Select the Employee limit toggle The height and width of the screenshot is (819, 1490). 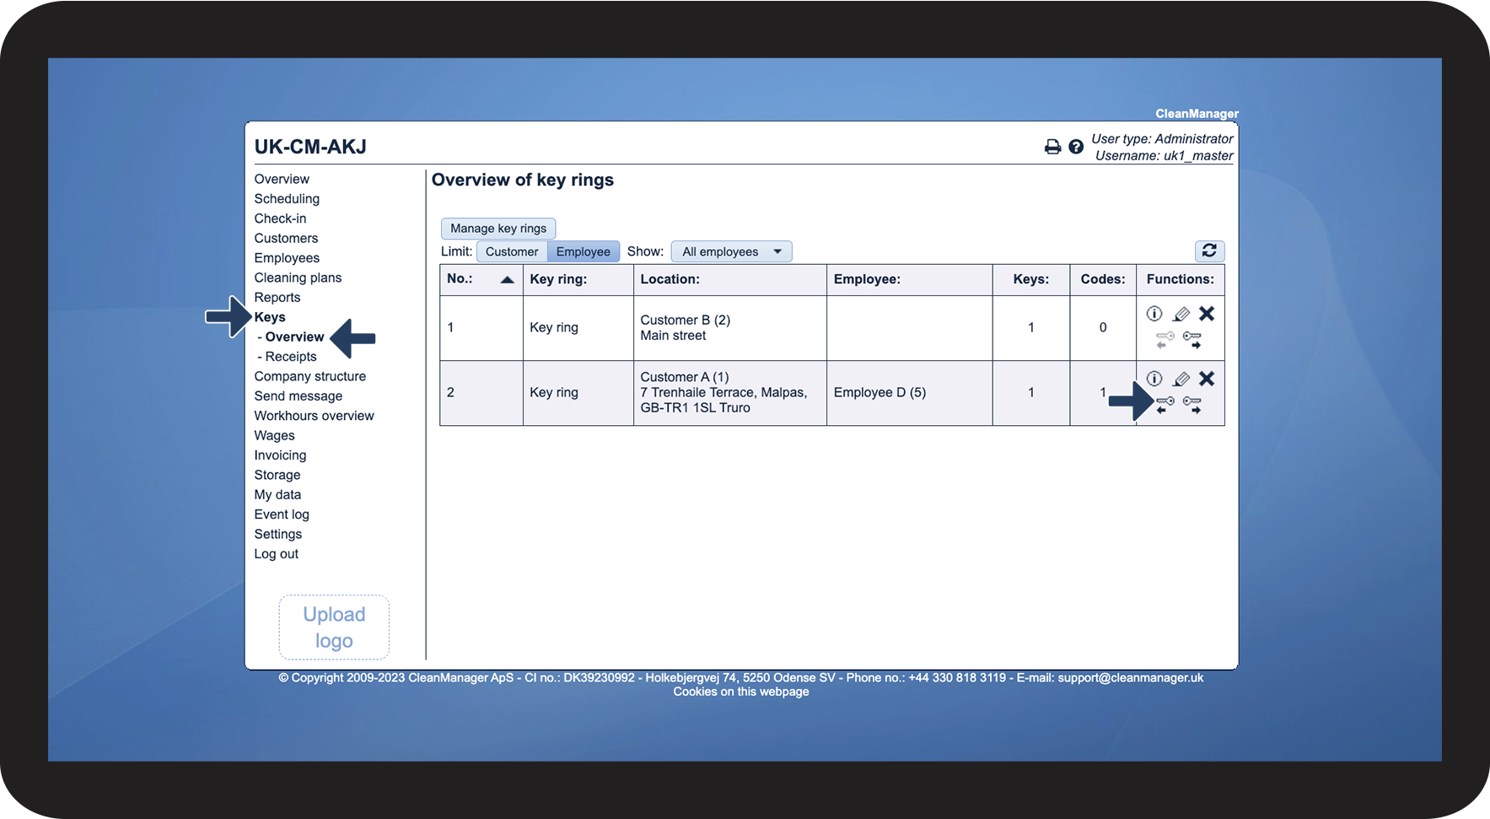583,251
